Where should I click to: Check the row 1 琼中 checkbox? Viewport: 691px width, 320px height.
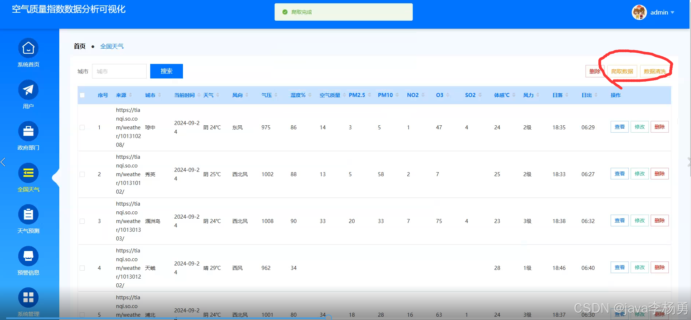82,127
